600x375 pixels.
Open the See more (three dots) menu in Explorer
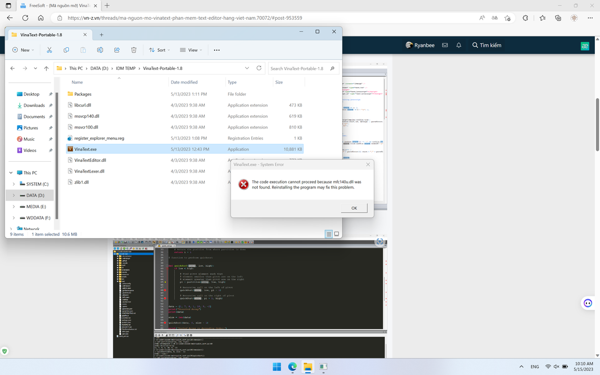pyautogui.click(x=217, y=50)
